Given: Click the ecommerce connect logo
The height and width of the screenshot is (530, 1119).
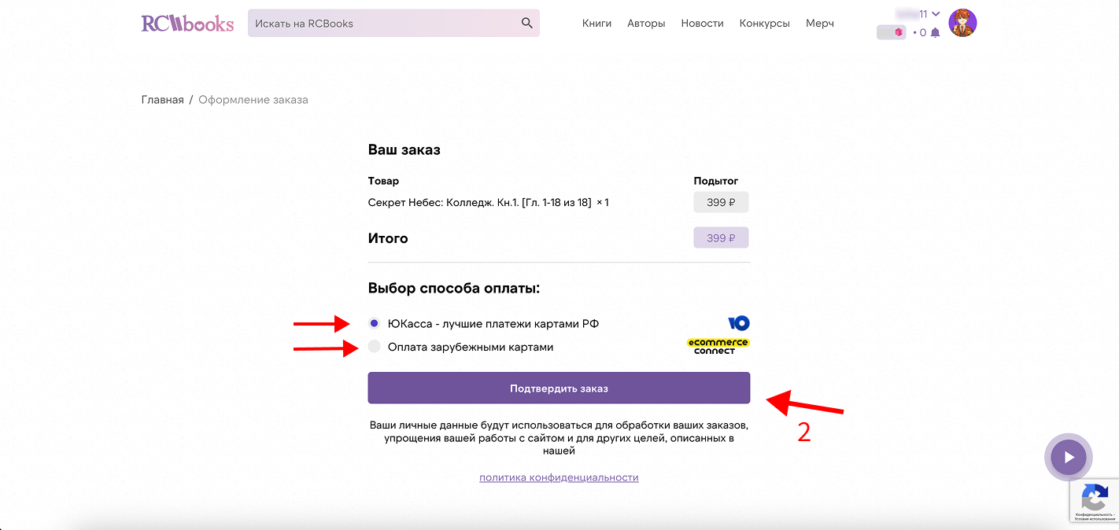Looking at the screenshot, I should 717,347.
